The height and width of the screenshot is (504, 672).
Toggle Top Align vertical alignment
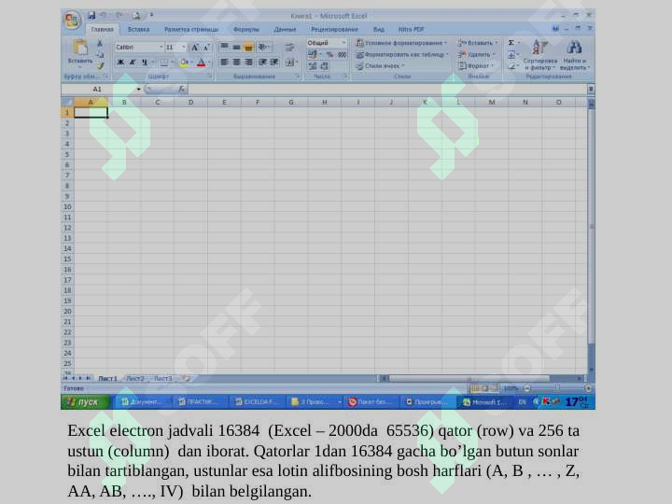(x=224, y=48)
